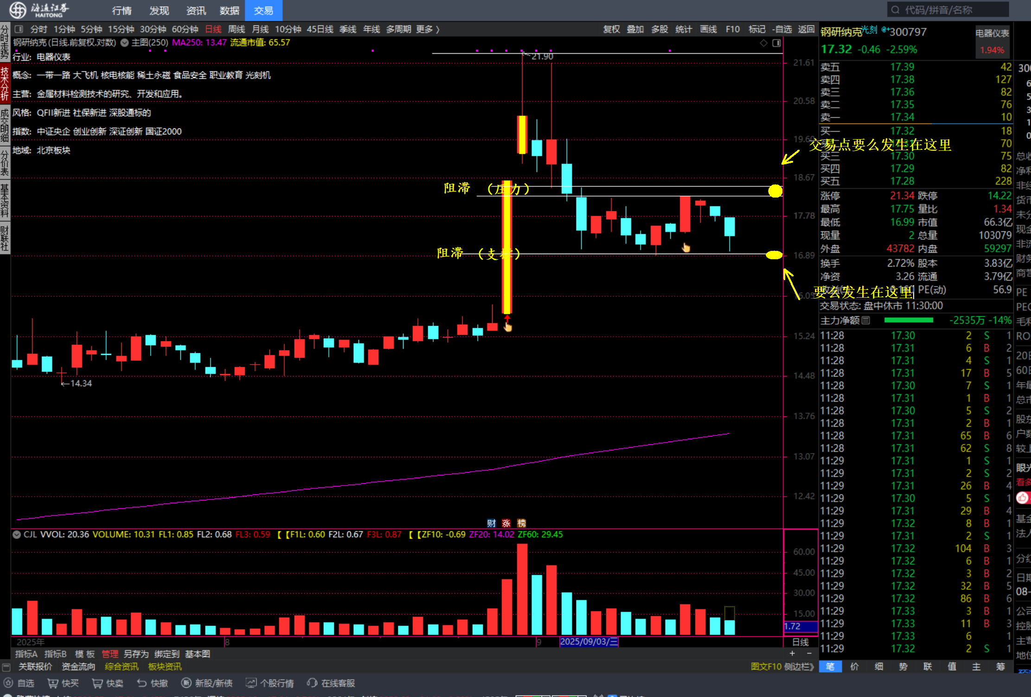
Task: Select the 交易 top tab
Action: (263, 10)
